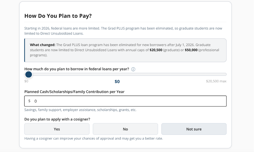Click the bold current slider value "$0"
The image size is (254, 152).
tap(117, 82)
